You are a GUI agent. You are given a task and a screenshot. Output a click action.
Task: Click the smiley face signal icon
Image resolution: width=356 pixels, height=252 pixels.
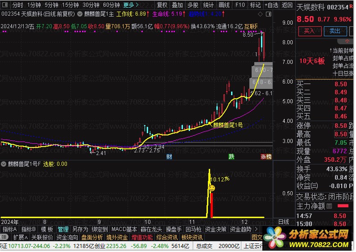pyautogui.click(x=212, y=188)
